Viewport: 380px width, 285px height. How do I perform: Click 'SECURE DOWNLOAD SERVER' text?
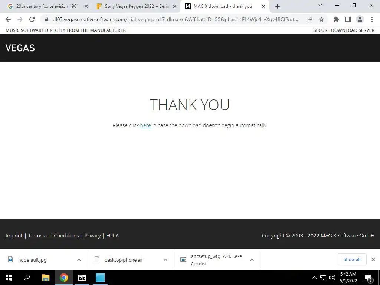(344, 30)
